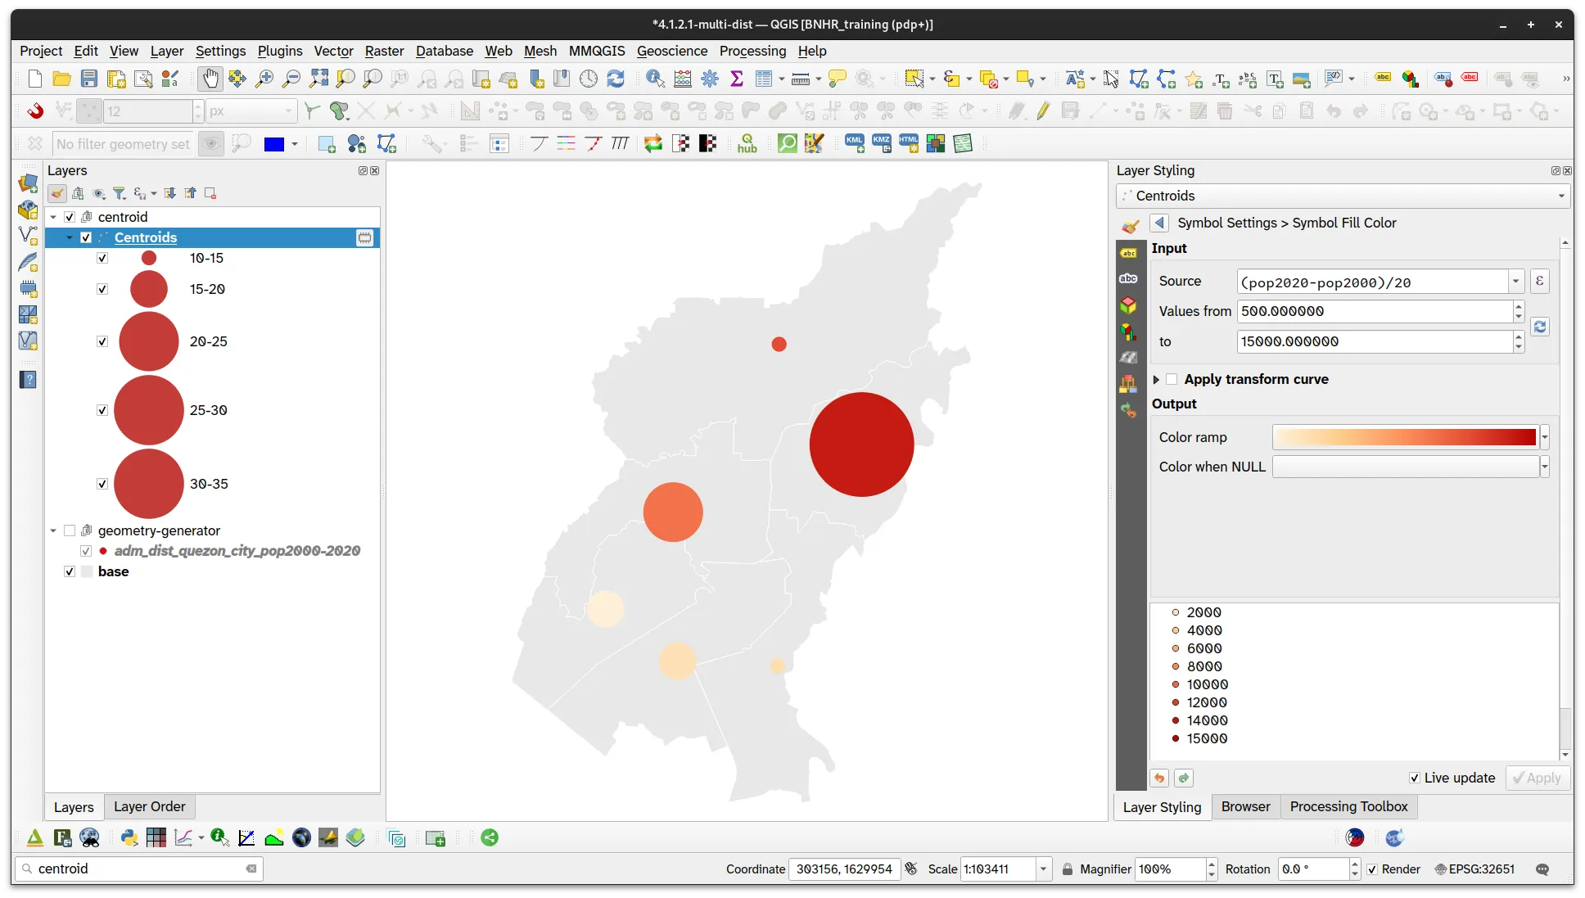
Task: Uncheck the 20-25 legend class
Action: (102, 341)
